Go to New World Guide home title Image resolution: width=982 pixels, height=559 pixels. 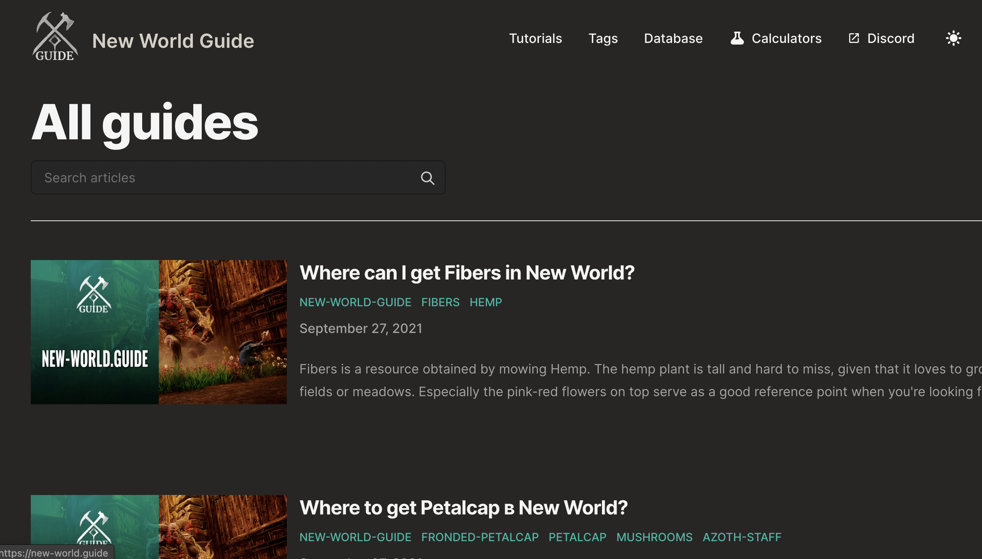point(173,41)
